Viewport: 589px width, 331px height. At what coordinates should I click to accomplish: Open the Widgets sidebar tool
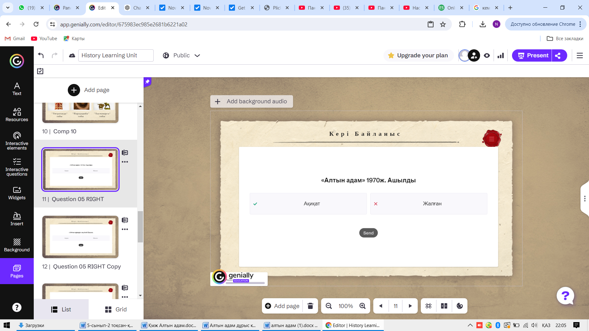(17, 193)
